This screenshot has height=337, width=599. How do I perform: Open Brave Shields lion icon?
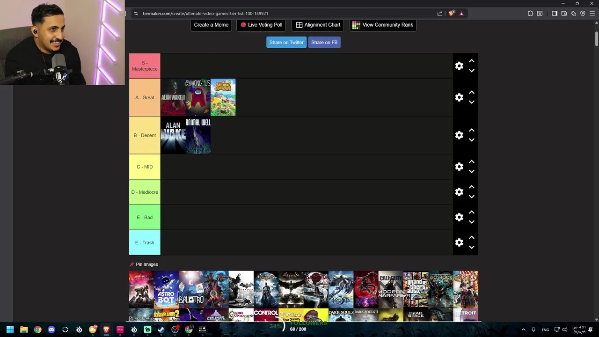click(451, 14)
